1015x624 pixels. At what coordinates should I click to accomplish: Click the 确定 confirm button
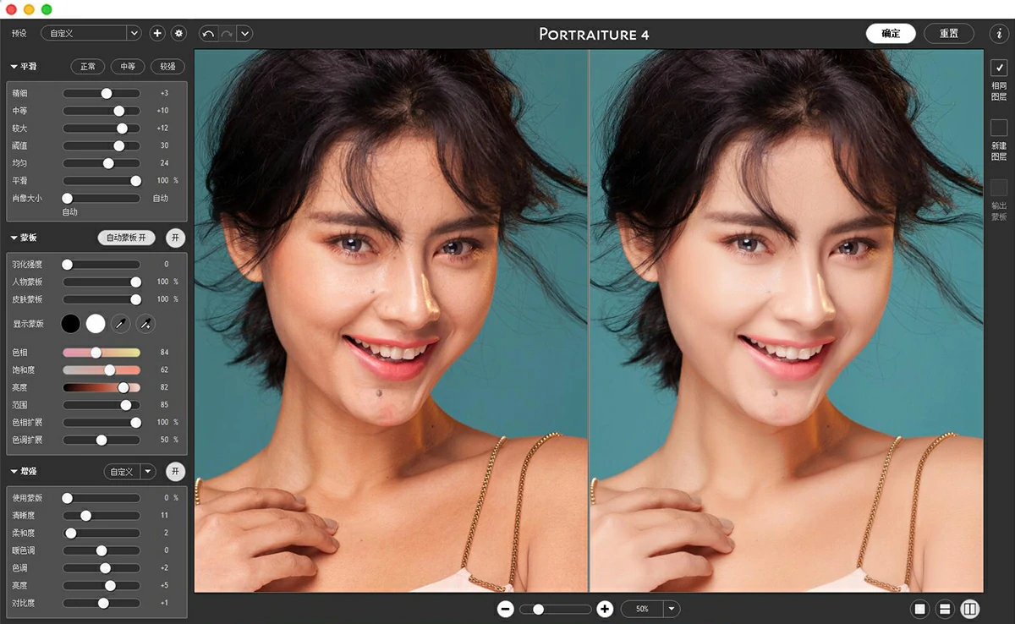coord(891,34)
